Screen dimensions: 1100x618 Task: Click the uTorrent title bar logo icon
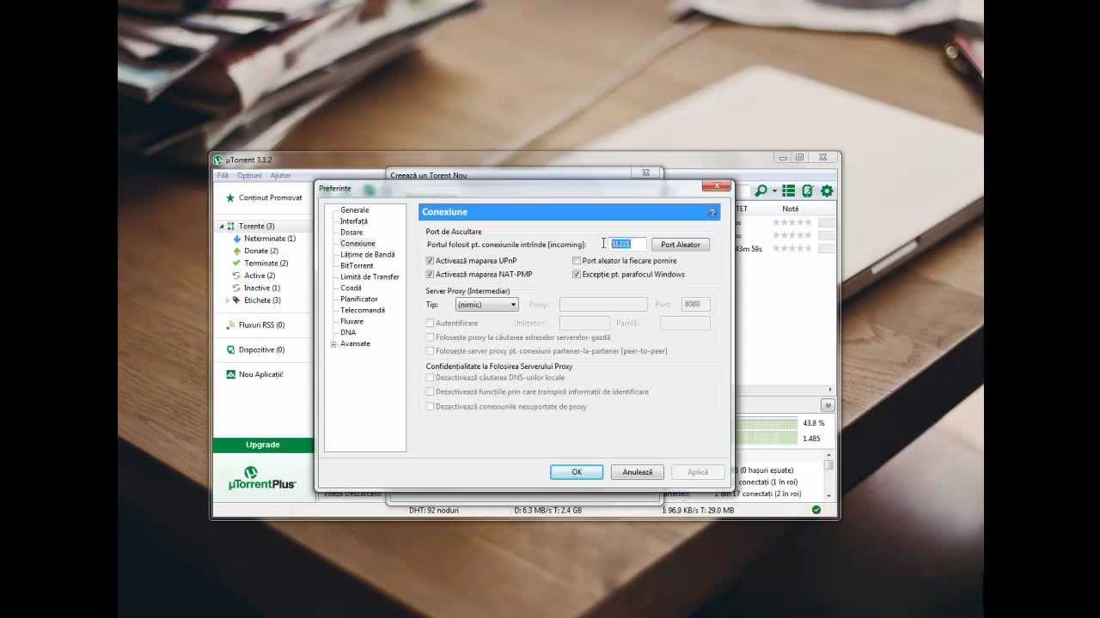[x=218, y=160]
